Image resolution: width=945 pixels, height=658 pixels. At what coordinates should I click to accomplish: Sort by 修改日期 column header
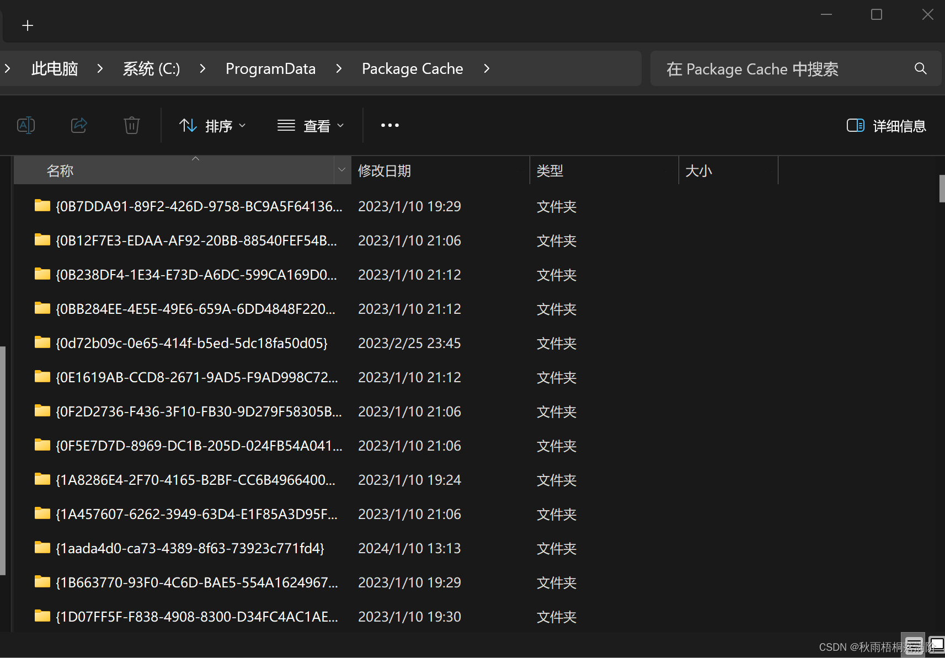point(440,170)
